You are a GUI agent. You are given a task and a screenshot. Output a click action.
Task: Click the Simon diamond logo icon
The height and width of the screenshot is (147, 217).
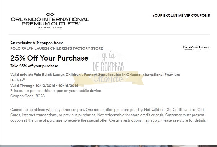tap(50, 14)
